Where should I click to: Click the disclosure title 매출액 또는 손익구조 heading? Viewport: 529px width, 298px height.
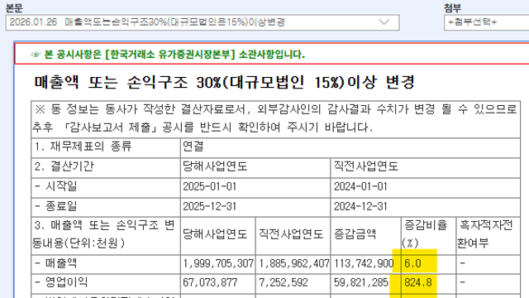[x=224, y=83]
